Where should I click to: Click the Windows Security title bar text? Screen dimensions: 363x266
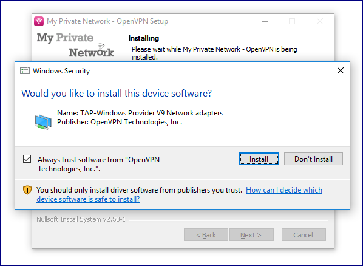point(61,71)
